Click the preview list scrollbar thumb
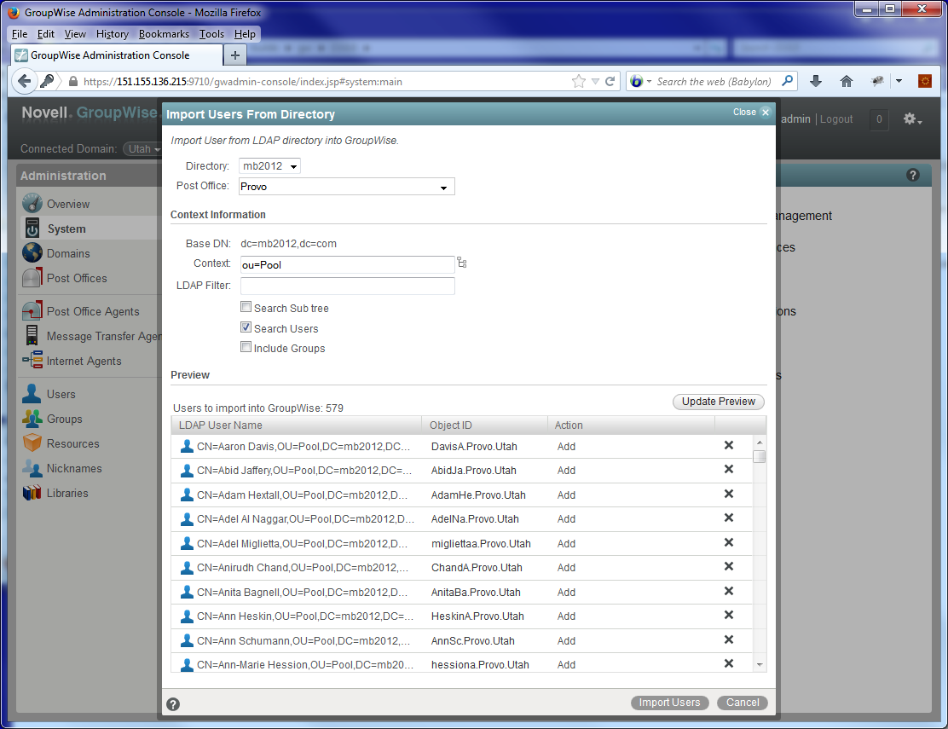This screenshot has height=729, width=948. tap(760, 456)
